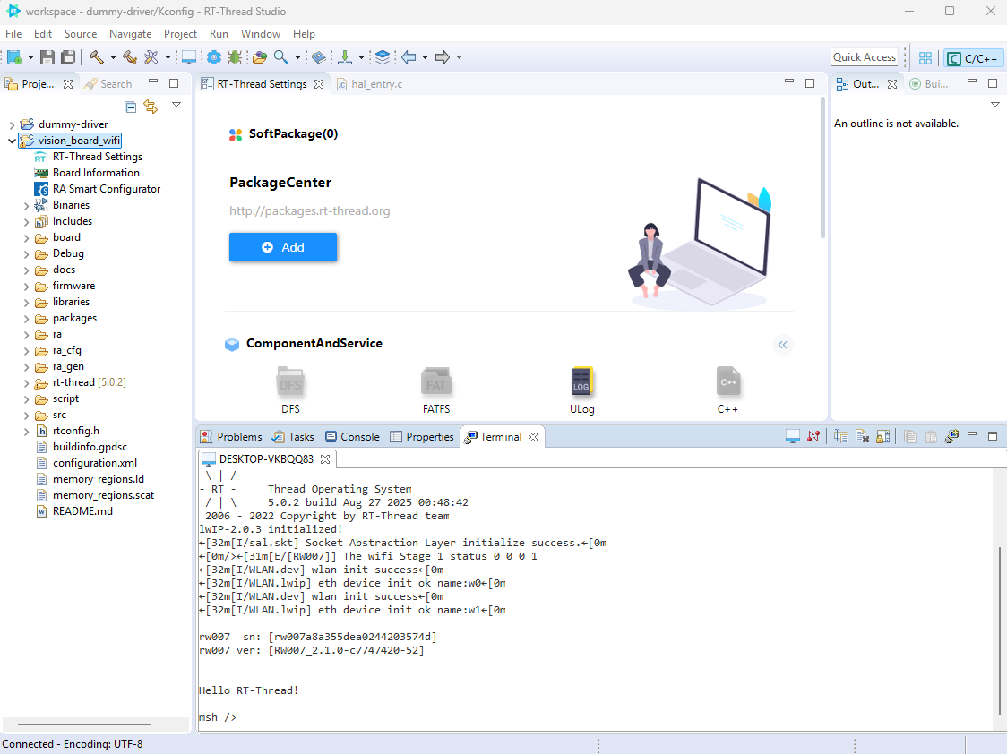Click the Quick Access field

(864, 57)
